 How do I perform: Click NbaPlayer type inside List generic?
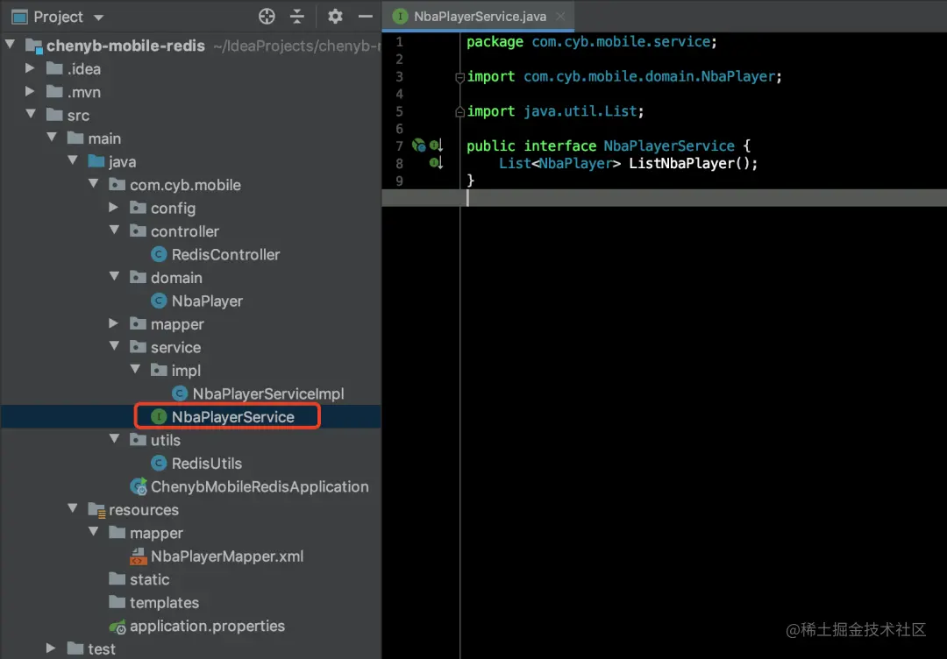pos(575,163)
